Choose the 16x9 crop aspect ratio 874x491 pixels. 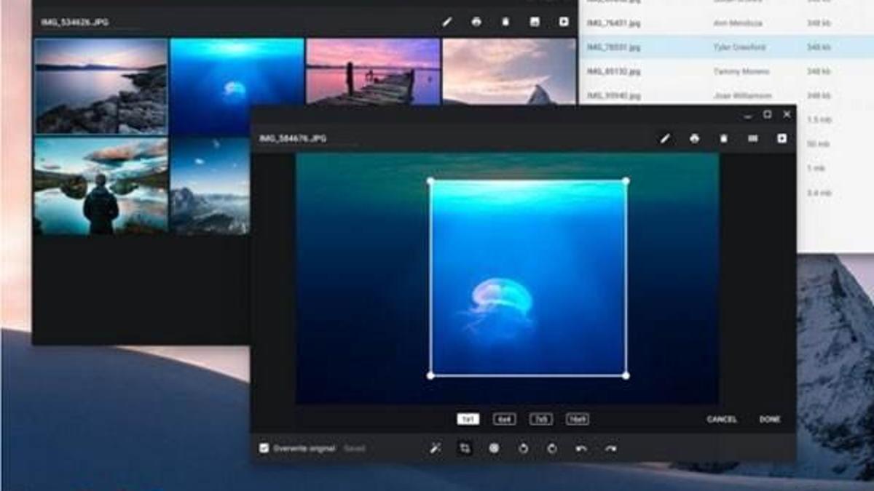(578, 419)
